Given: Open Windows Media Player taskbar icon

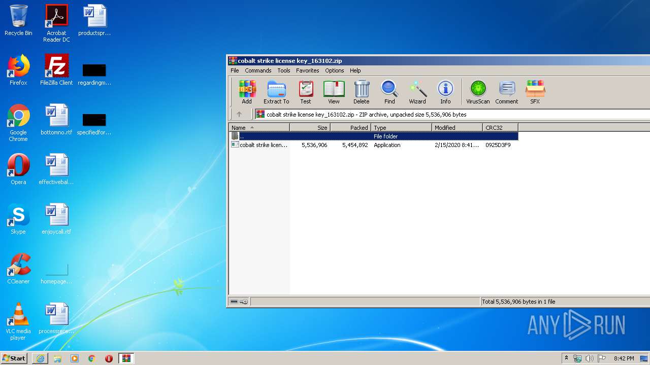Looking at the screenshot, I should 75,358.
